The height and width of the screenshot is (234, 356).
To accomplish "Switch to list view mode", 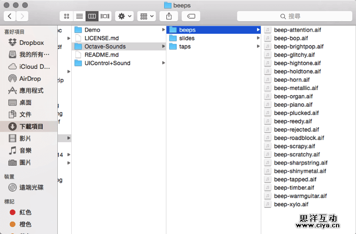I will tap(80, 16).
